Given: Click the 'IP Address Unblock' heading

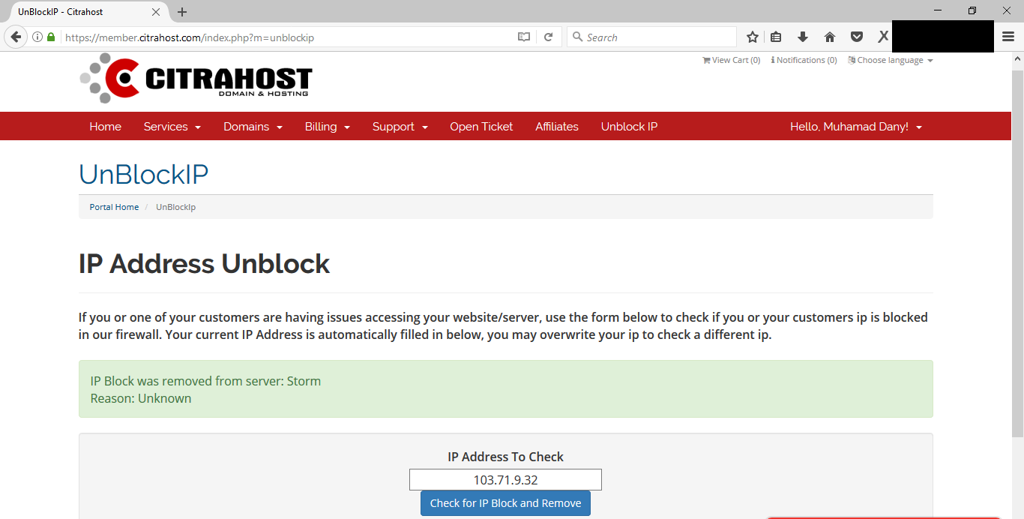Looking at the screenshot, I should [205, 264].
